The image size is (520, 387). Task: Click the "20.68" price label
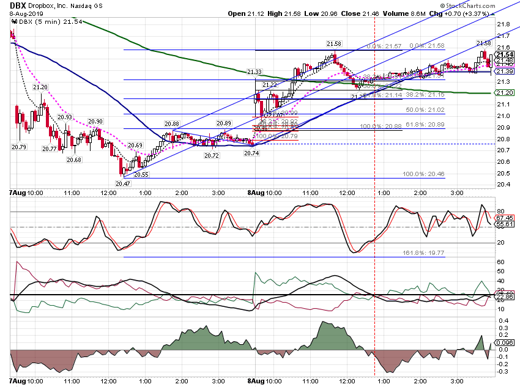pos(73,160)
